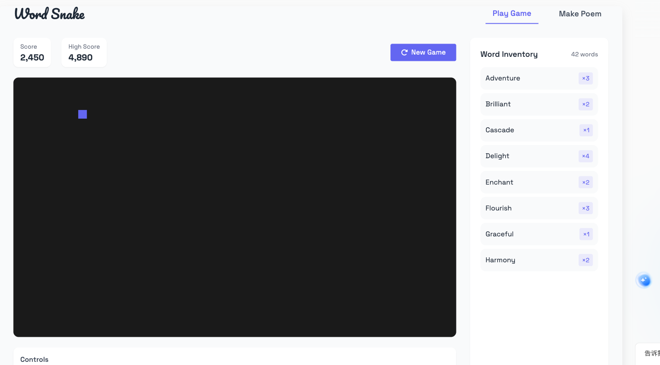Choose the Cascade word item
The width and height of the screenshot is (660, 365).
point(500,130)
